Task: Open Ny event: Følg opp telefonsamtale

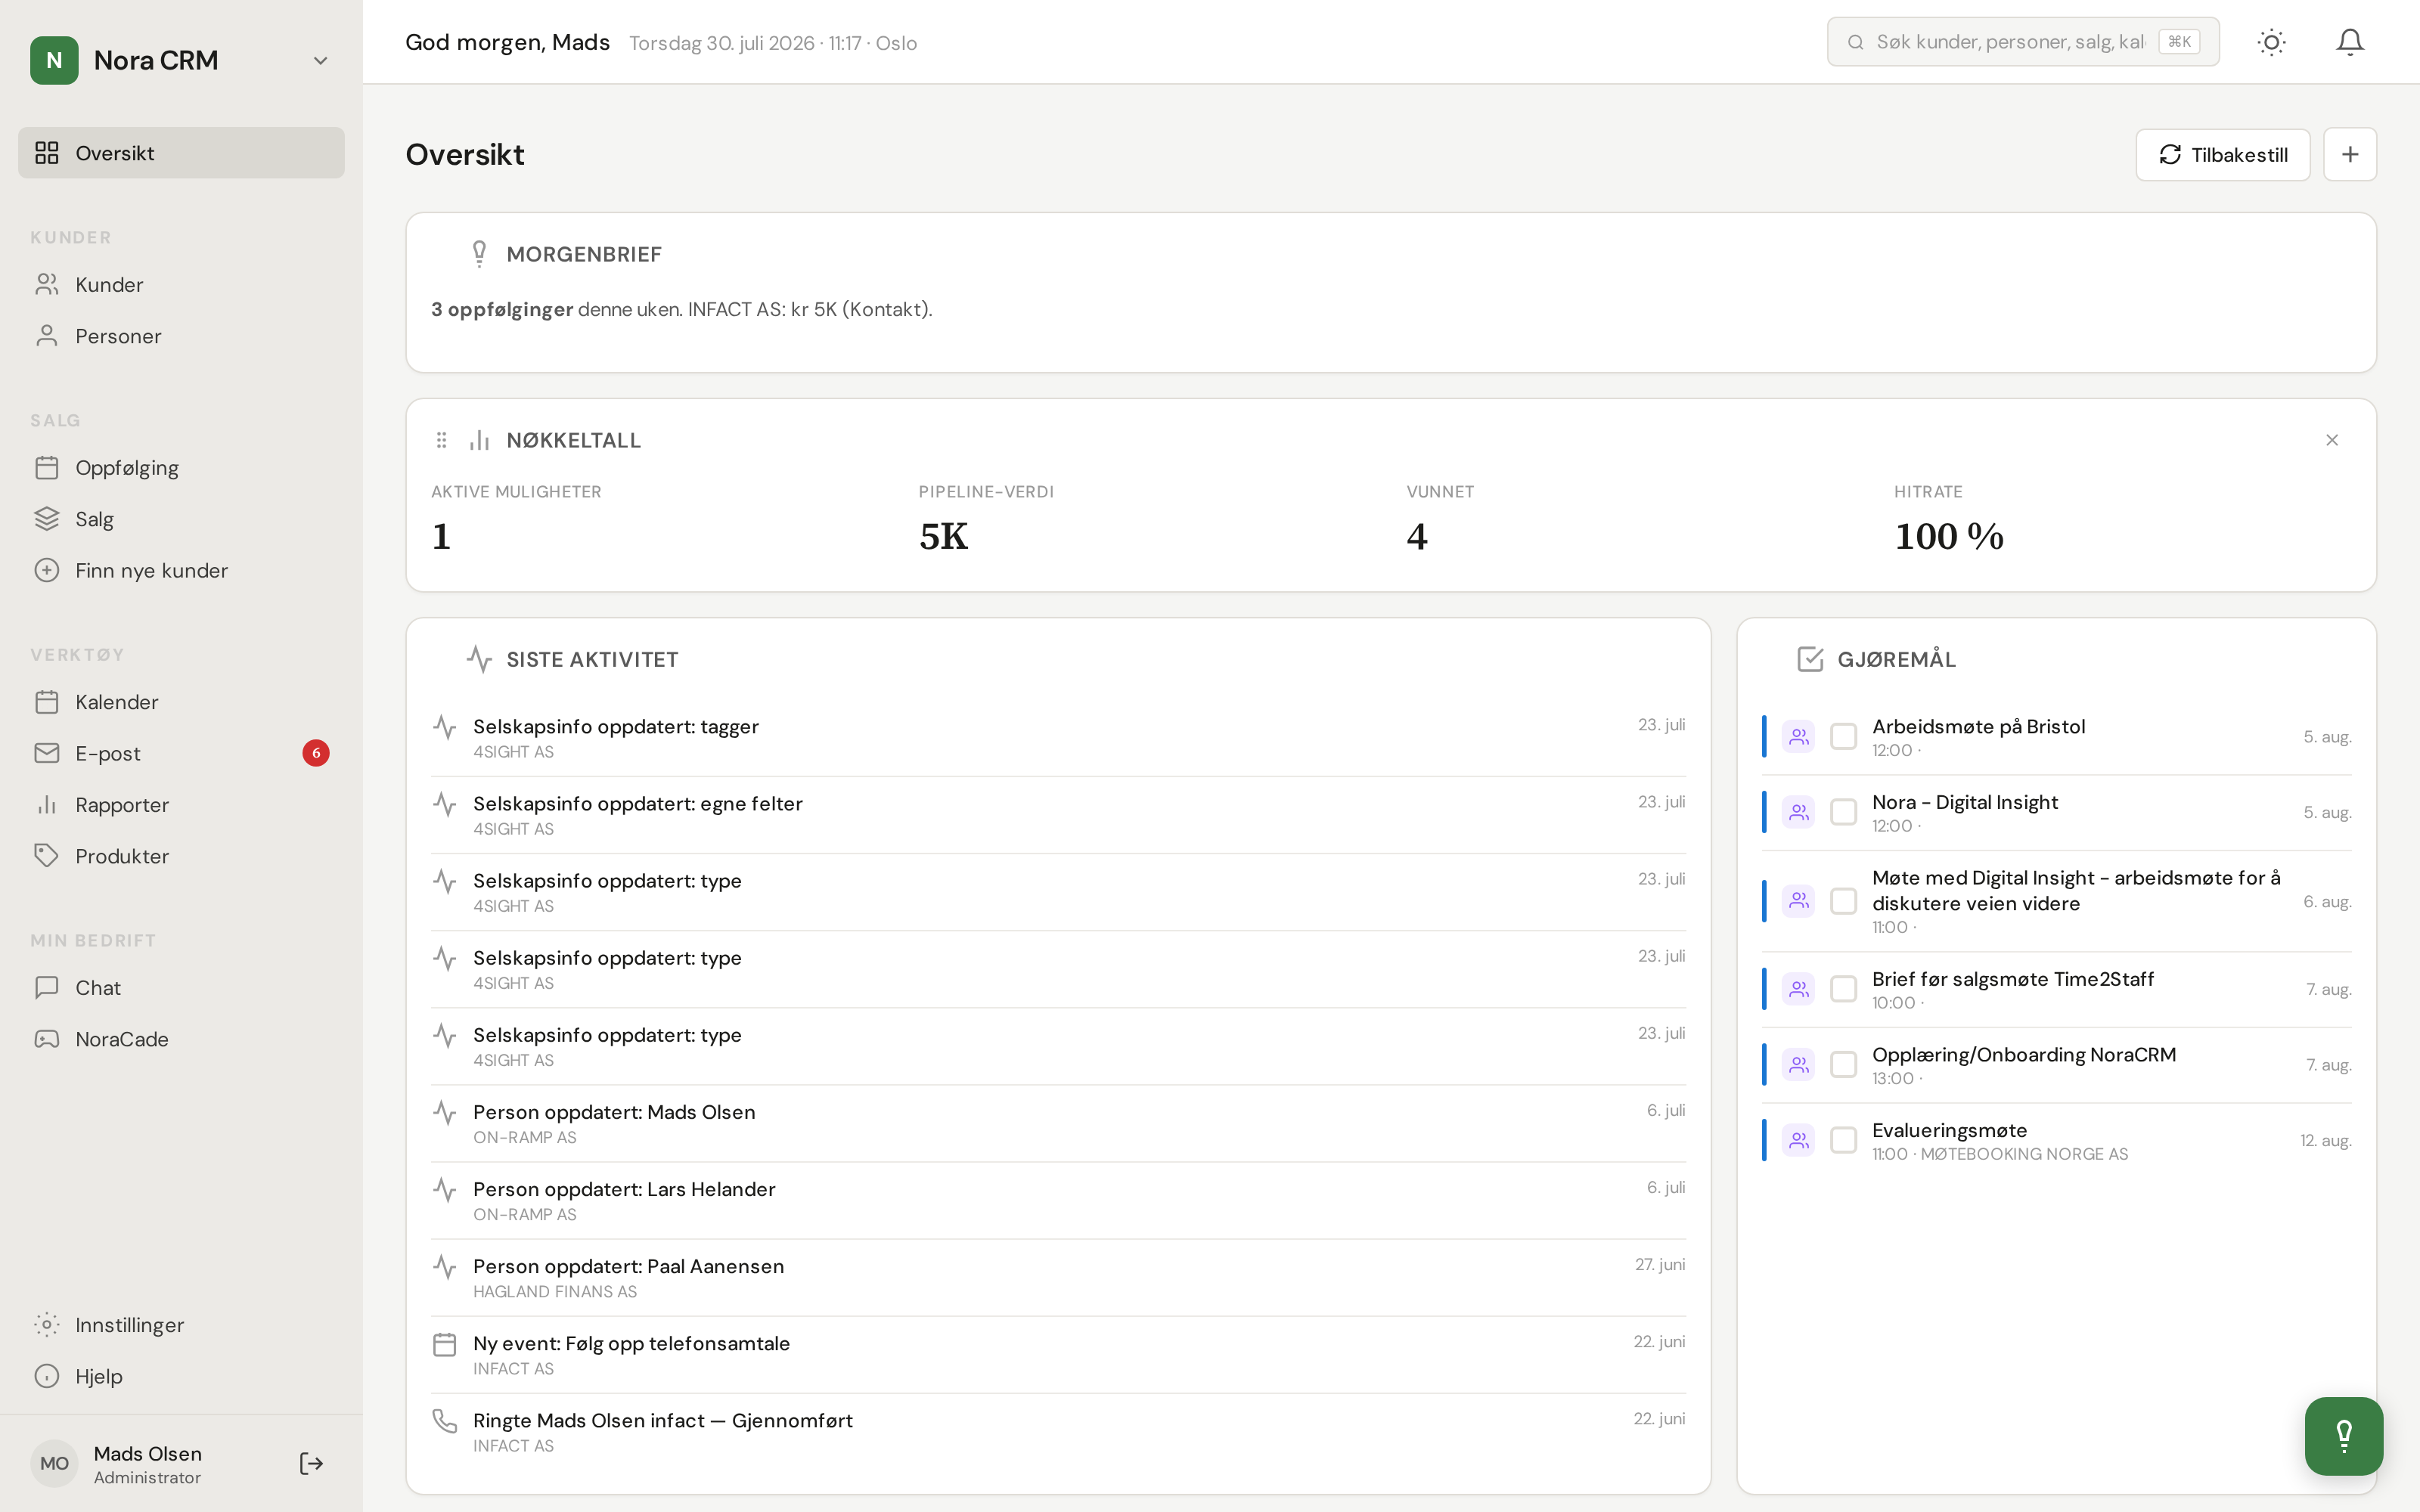Action: (1058, 1355)
